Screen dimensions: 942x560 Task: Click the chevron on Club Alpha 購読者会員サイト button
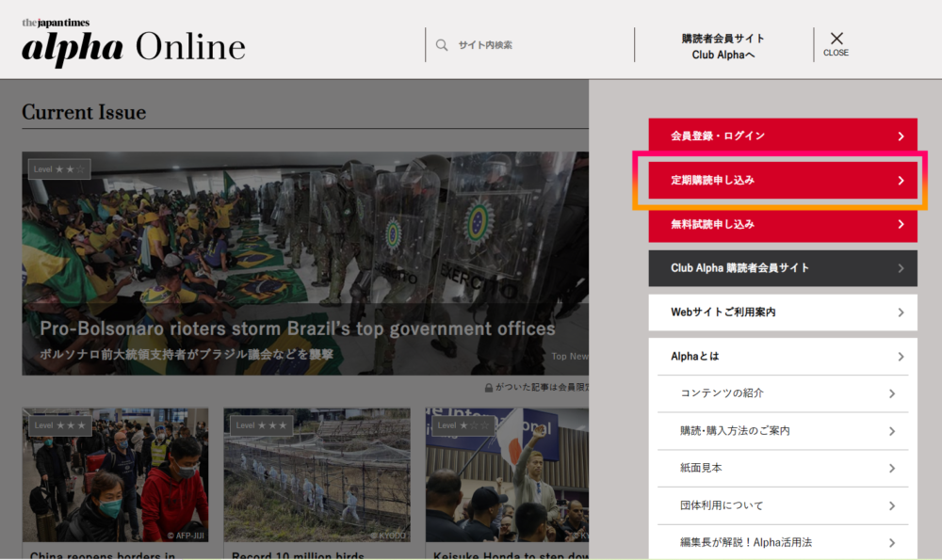click(902, 268)
